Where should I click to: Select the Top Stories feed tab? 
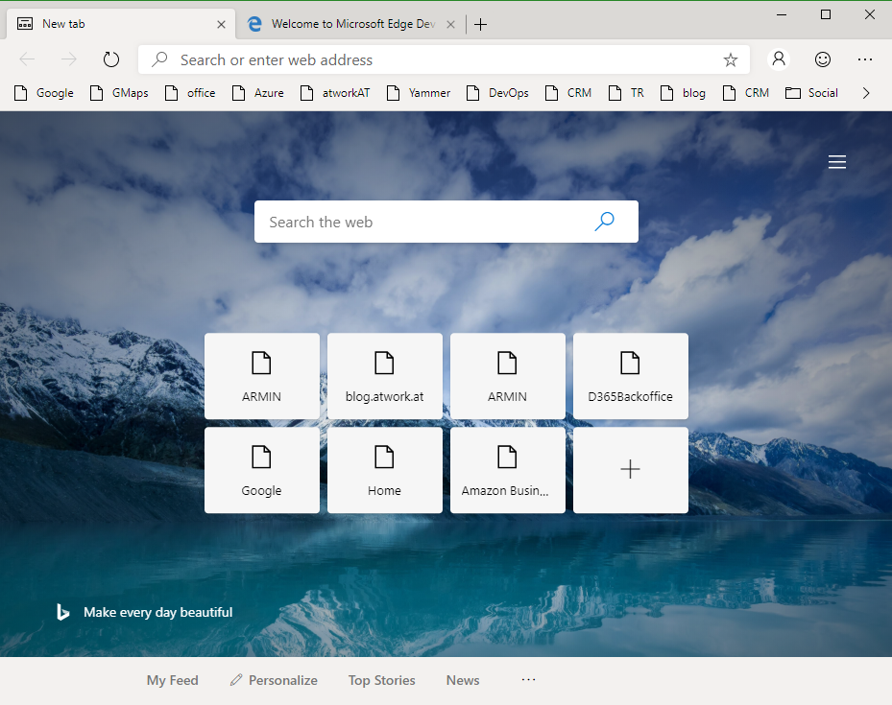click(381, 680)
